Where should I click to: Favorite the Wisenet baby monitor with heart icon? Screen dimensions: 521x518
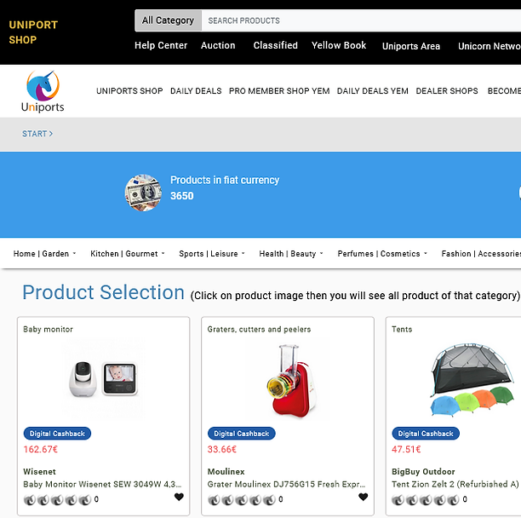click(x=179, y=497)
